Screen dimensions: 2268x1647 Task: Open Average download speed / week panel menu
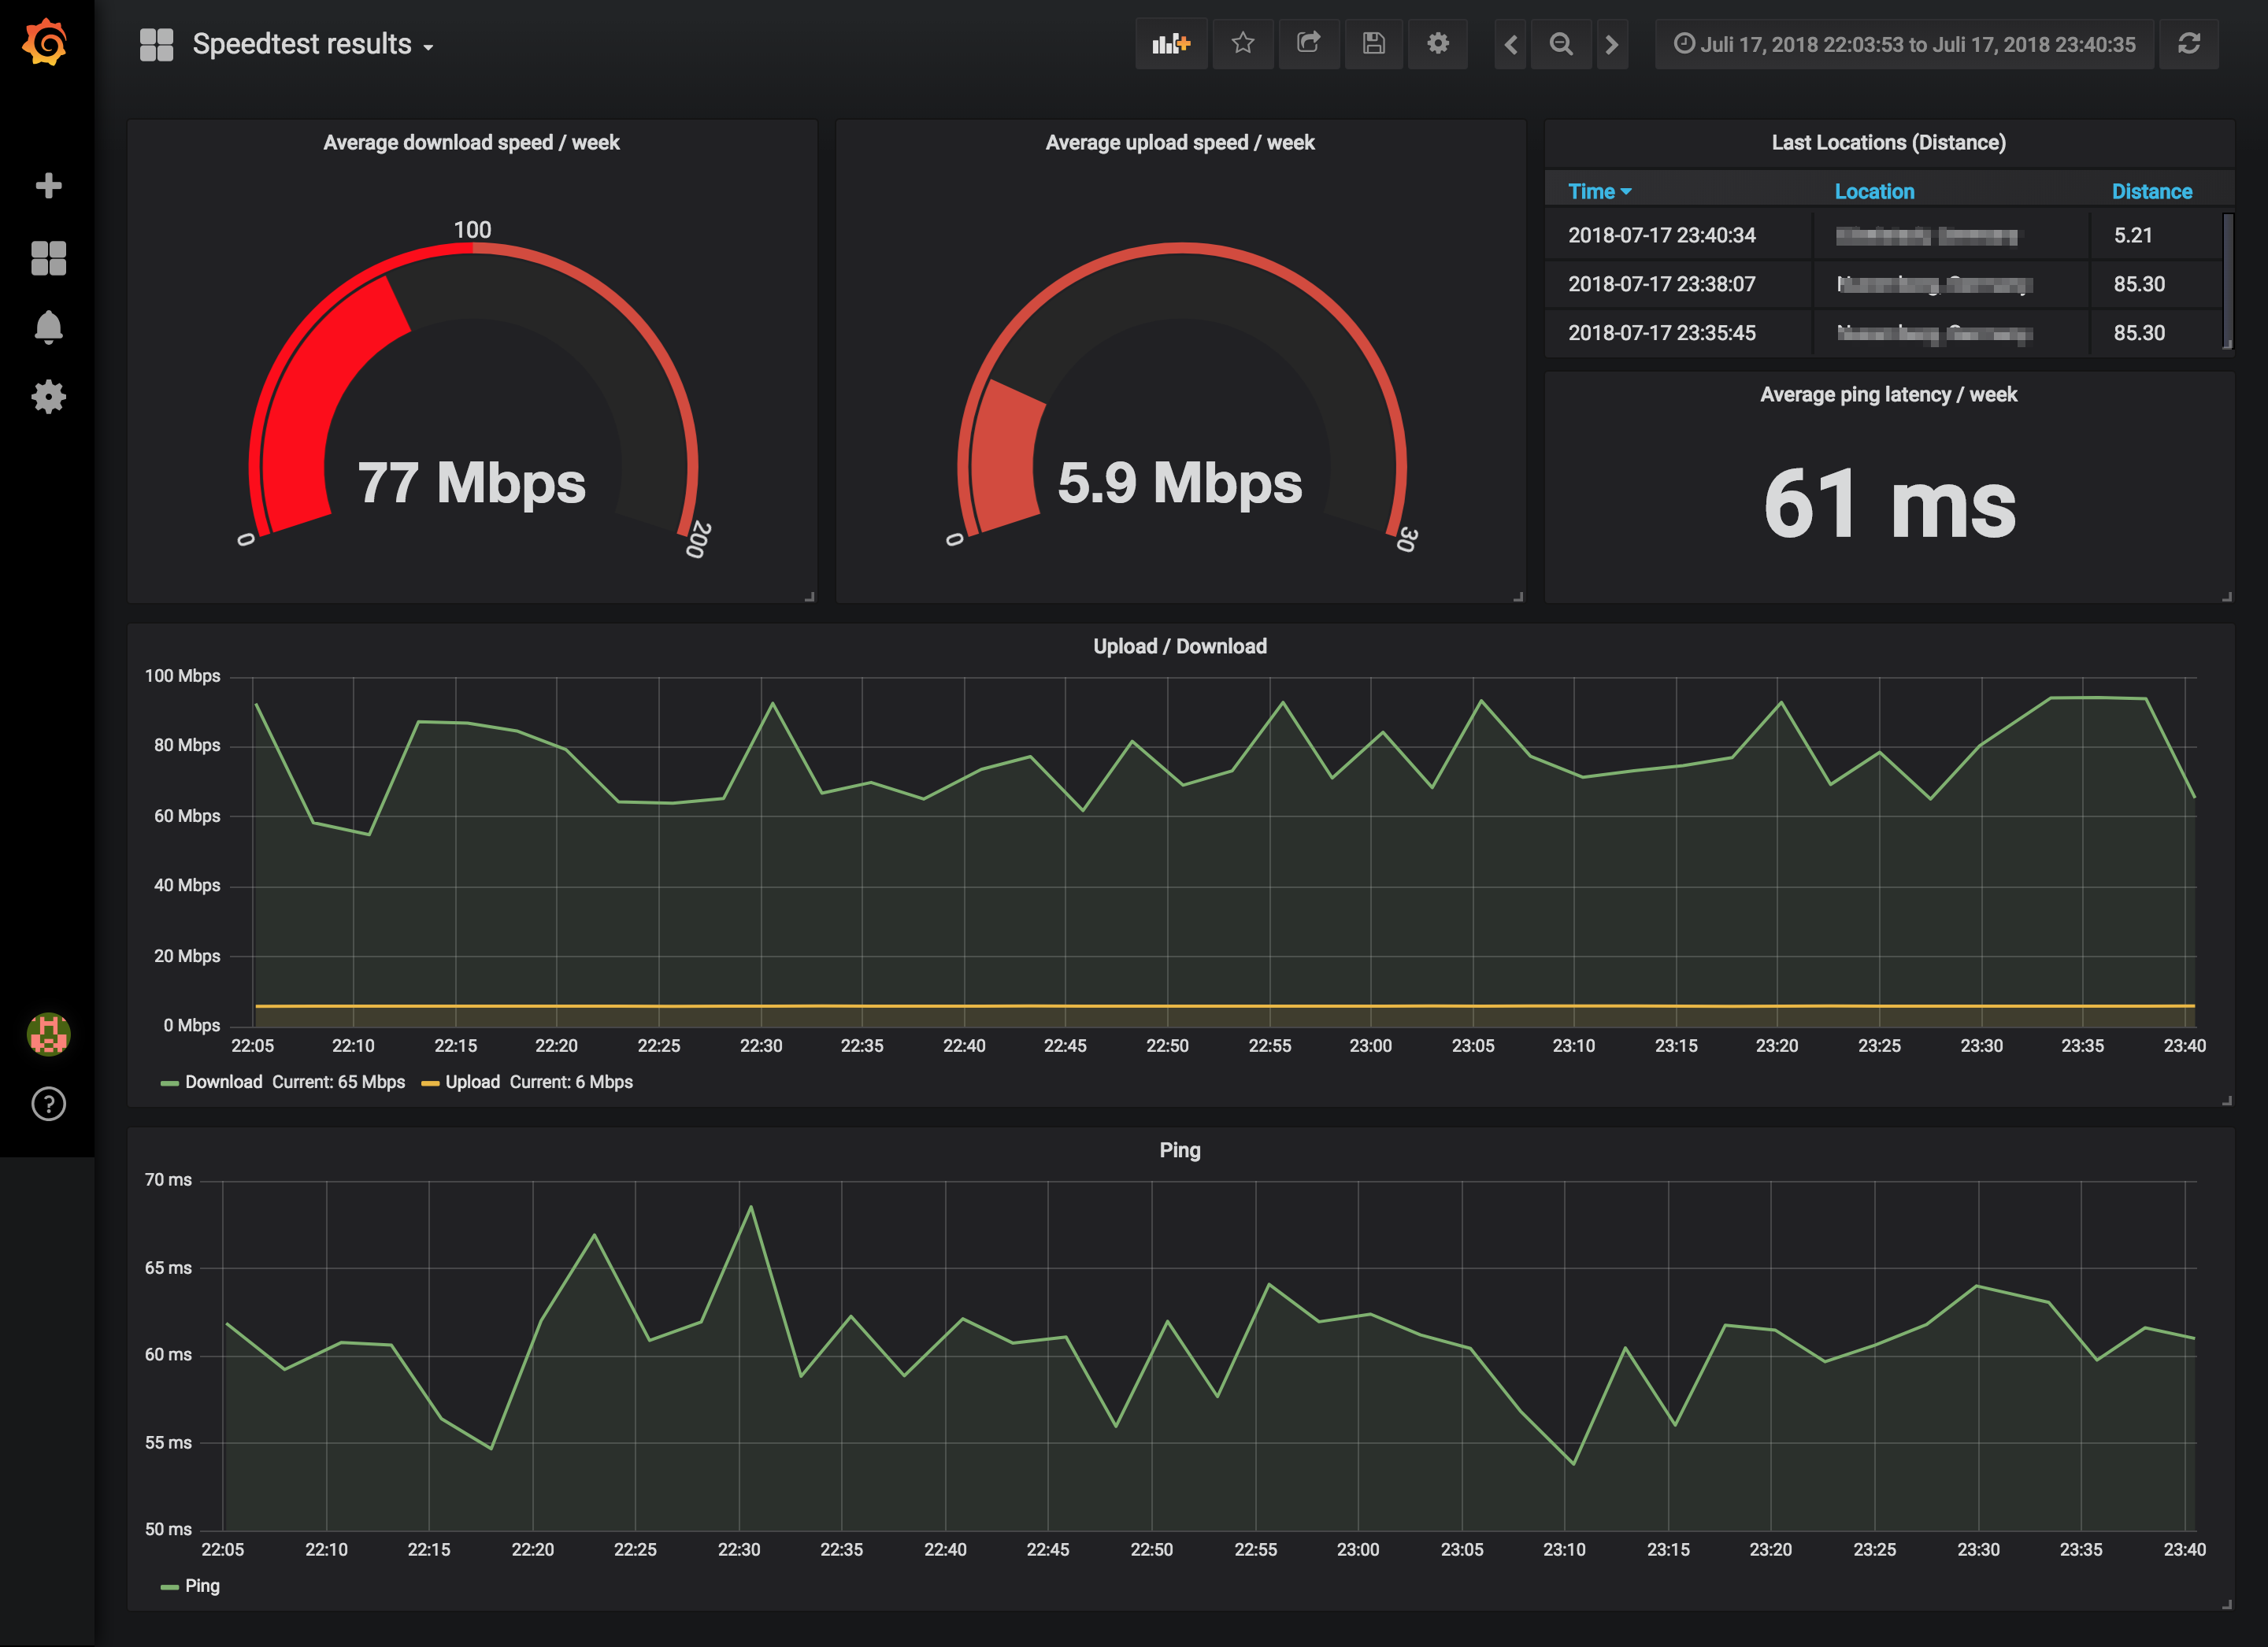(471, 142)
